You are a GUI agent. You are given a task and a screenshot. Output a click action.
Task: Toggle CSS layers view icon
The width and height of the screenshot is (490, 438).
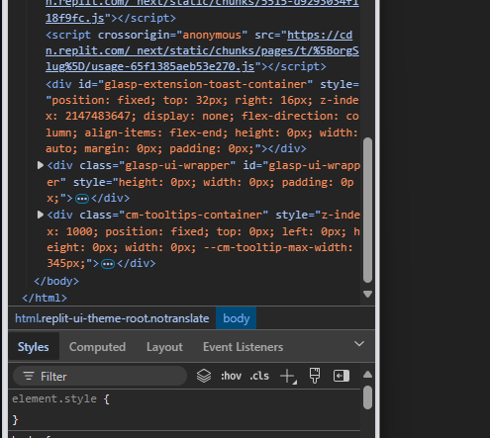(x=204, y=376)
